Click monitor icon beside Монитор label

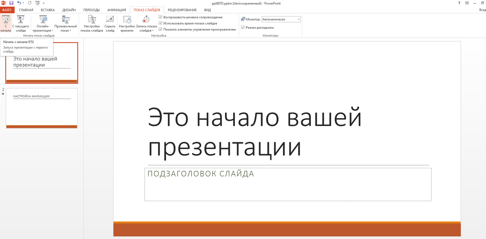point(243,19)
